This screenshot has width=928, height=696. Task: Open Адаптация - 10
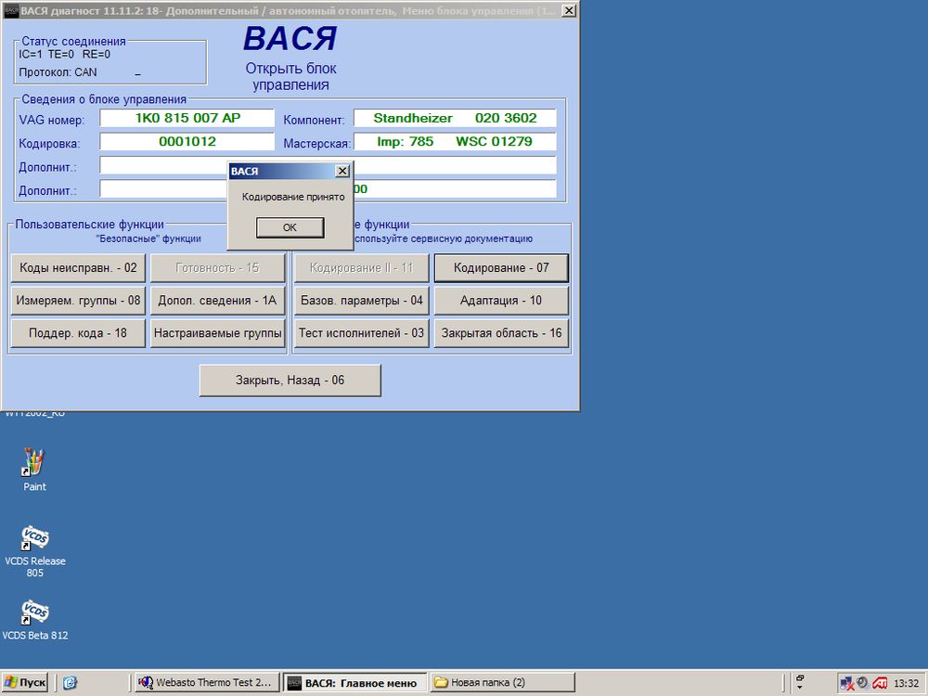(501, 300)
